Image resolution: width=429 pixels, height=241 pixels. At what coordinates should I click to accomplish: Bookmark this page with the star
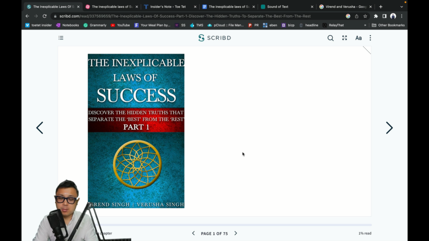point(365,16)
